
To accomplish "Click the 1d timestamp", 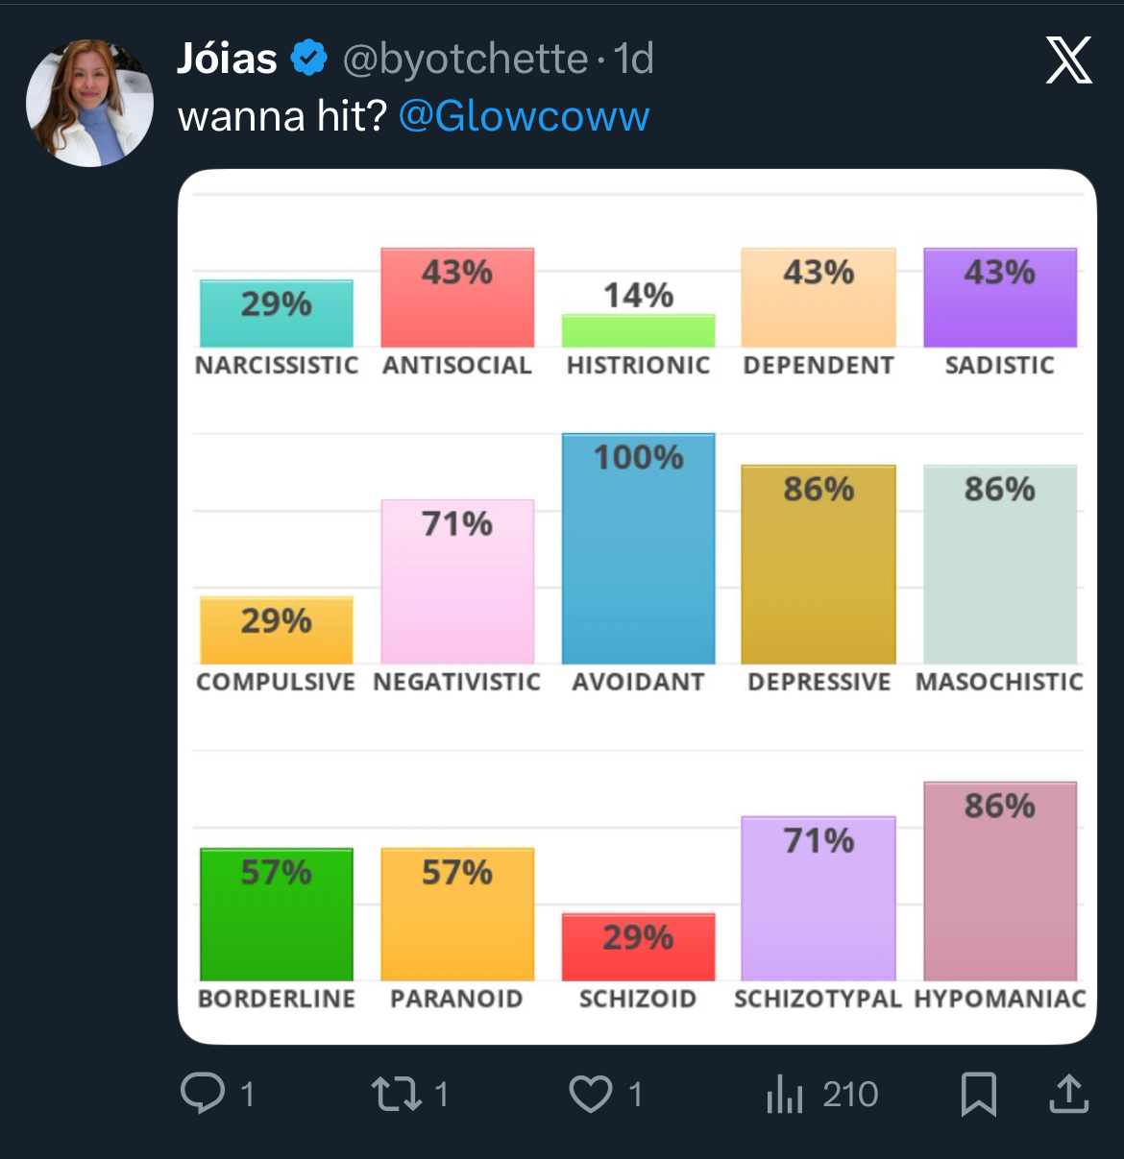I will pyautogui.click(x=634, y=59).
